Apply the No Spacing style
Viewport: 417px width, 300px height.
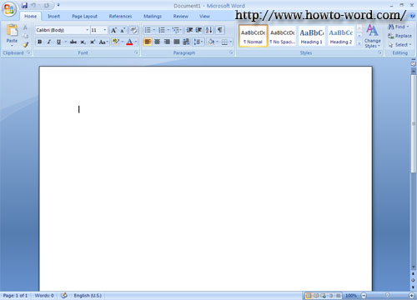coord(283,36)
